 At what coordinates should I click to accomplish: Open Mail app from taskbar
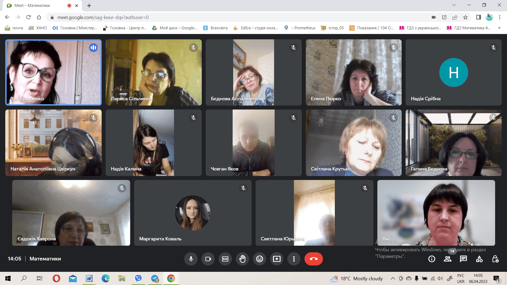pyautogui.click(x=73, y=278)
